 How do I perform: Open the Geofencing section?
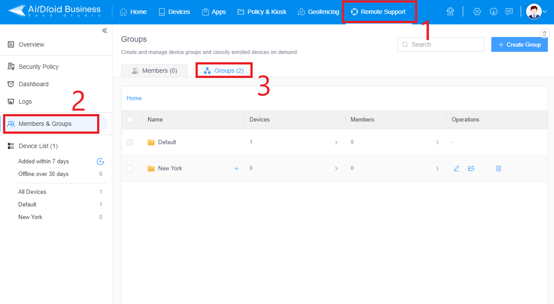pyautogui.click(x=318, y=12)
